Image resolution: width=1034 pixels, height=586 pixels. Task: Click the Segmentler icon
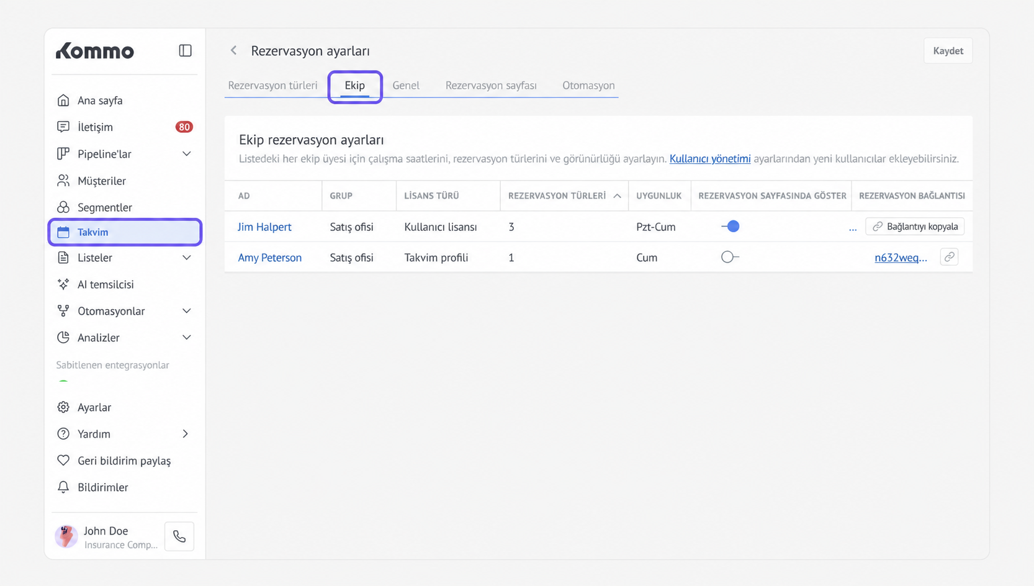coord(63,207)
